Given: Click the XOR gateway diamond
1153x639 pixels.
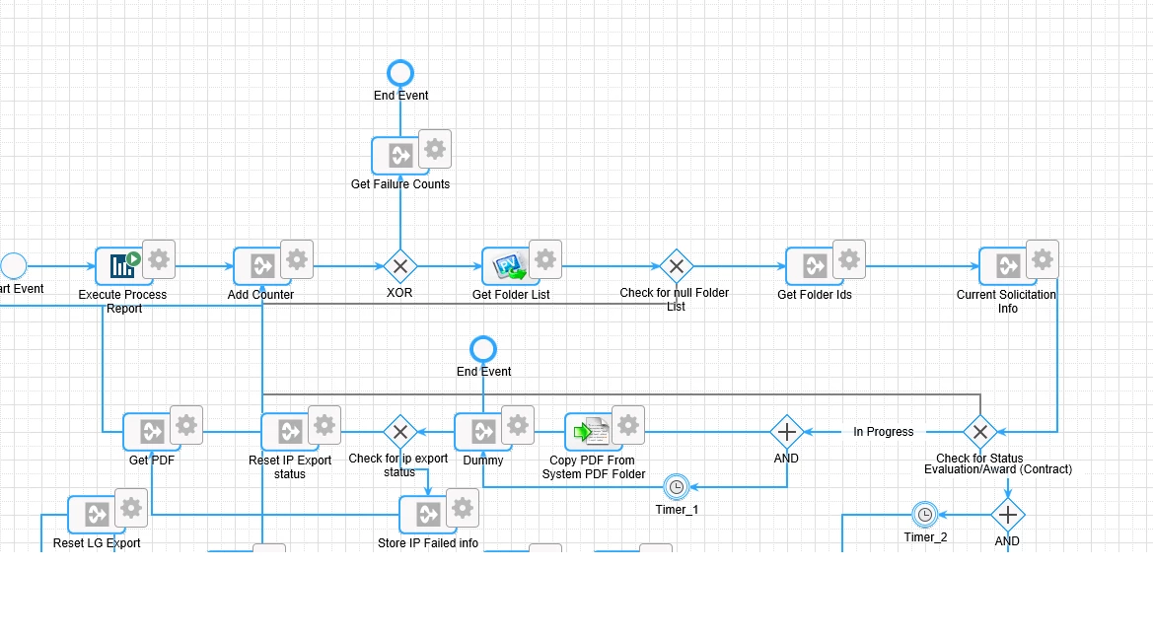Looking at the screenshot, I should coord(400,266).
